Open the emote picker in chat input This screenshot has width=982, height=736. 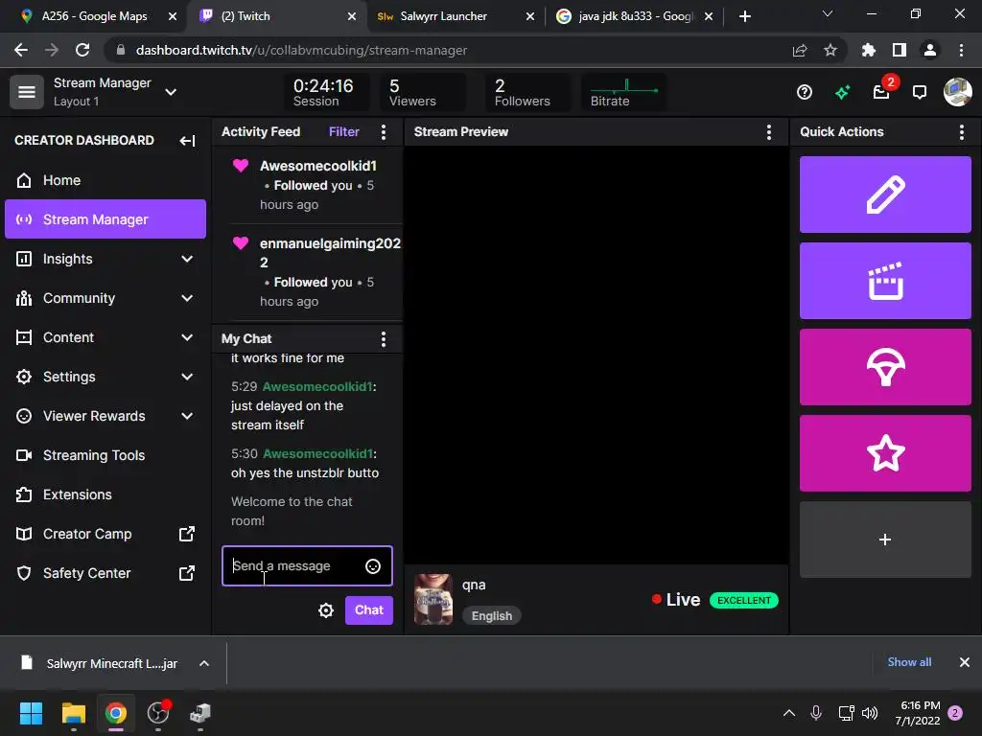(x=373, y=566)
